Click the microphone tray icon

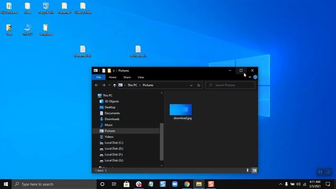pyautogui.click(x=286, y=184)
